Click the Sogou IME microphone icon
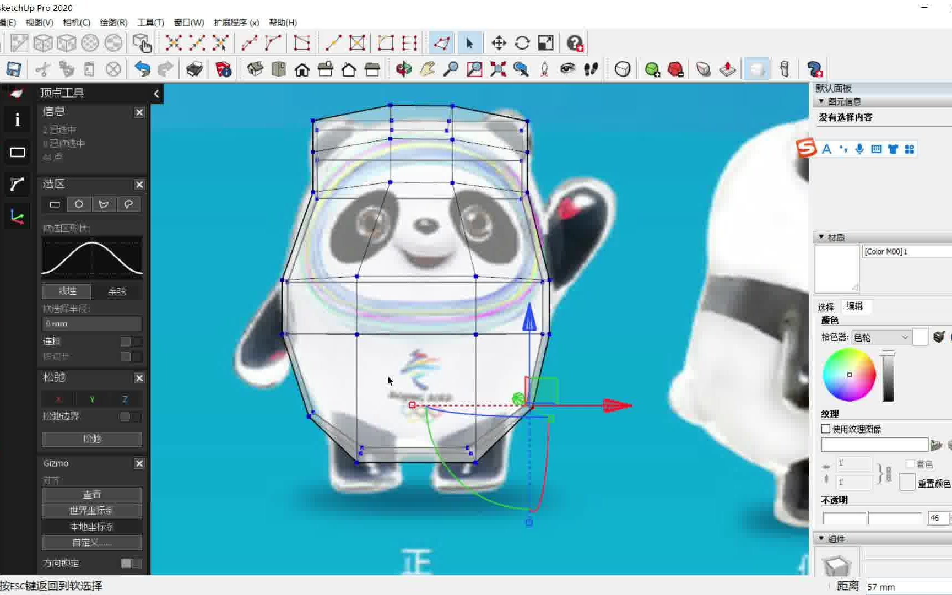Viewport: 952px width, 595px height. (859, 149)
